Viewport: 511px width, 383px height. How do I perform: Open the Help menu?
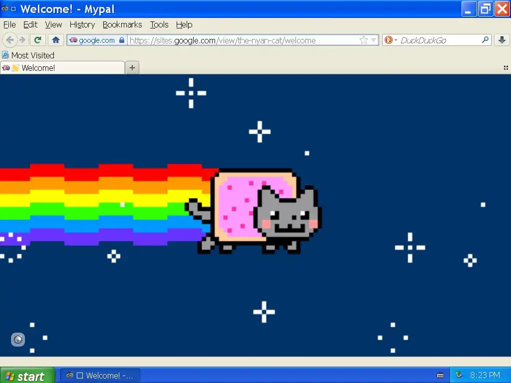point(184,25)
